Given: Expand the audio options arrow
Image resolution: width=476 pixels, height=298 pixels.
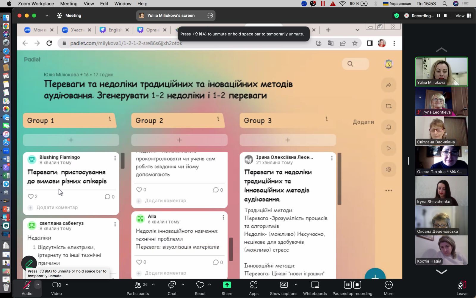Looking at the screenshot, I should [37, 285].
